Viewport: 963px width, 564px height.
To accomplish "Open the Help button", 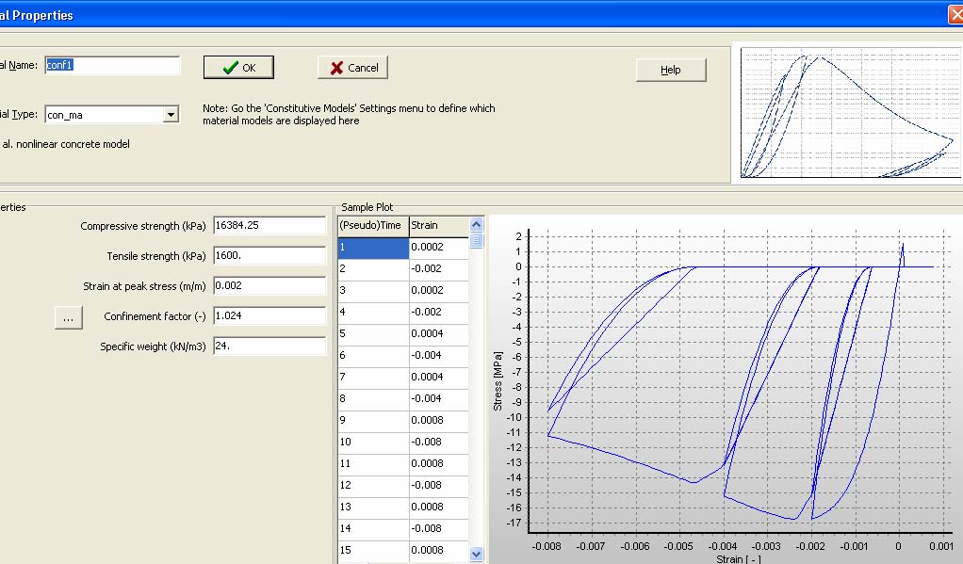I will 671,70.
